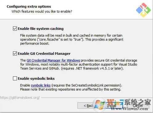Click the 'Which features would you like to enable?' subtitle

pyautogui.click(x=42, y=11)
